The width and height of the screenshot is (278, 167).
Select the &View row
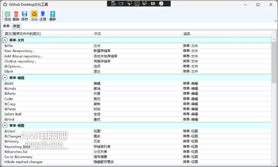click(137, 131)
